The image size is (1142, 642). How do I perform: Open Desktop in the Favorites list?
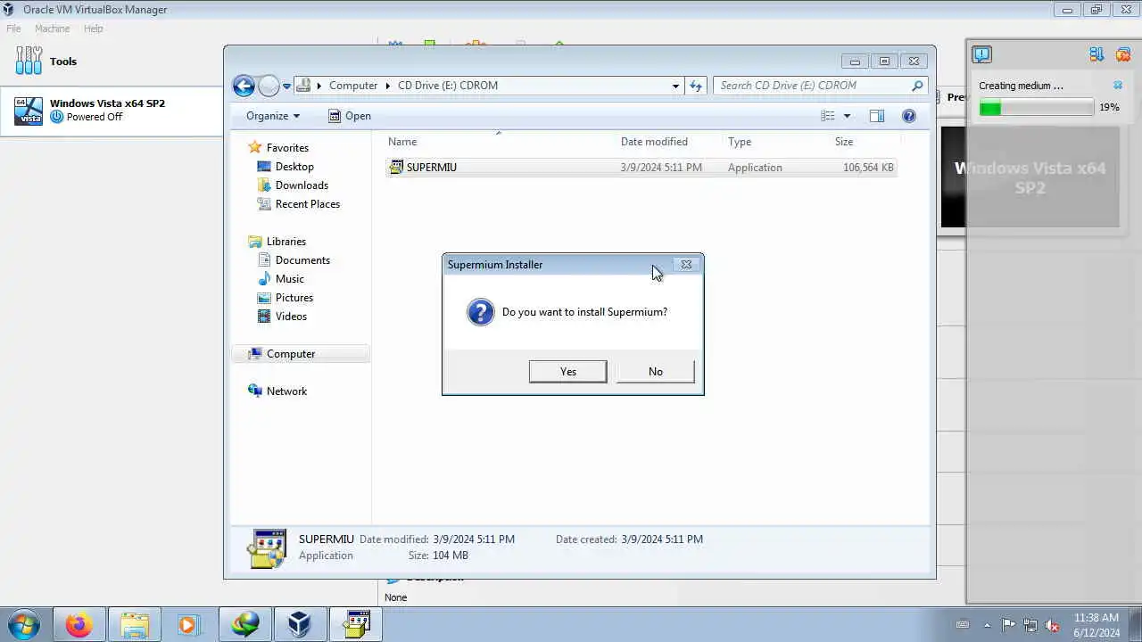click(x=294, y=167)
